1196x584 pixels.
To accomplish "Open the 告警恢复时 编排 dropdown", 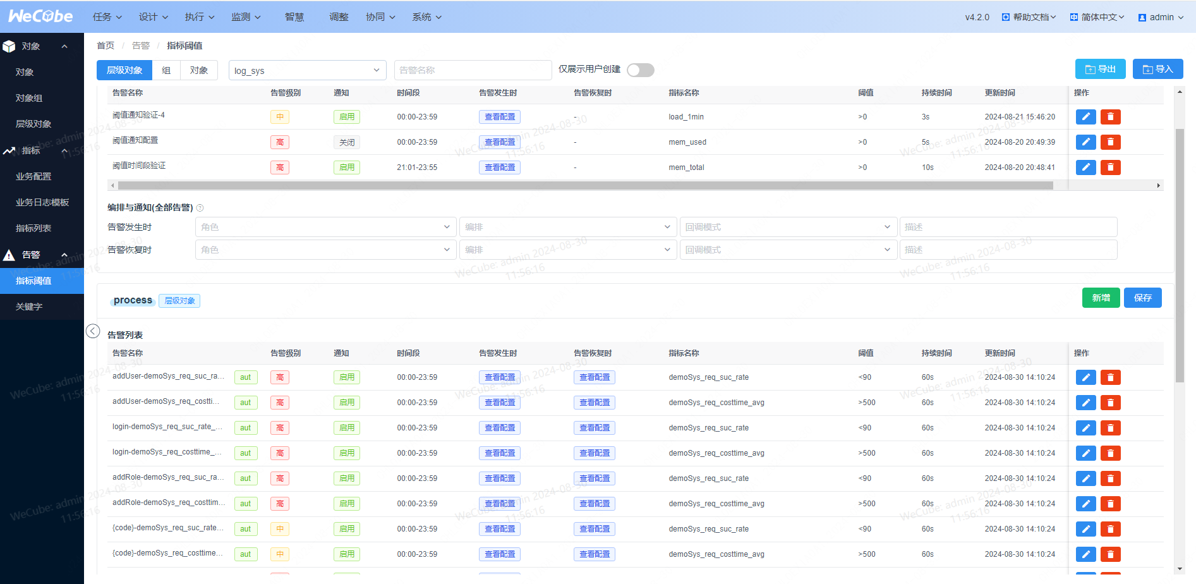I will click(x=567, y=250).
